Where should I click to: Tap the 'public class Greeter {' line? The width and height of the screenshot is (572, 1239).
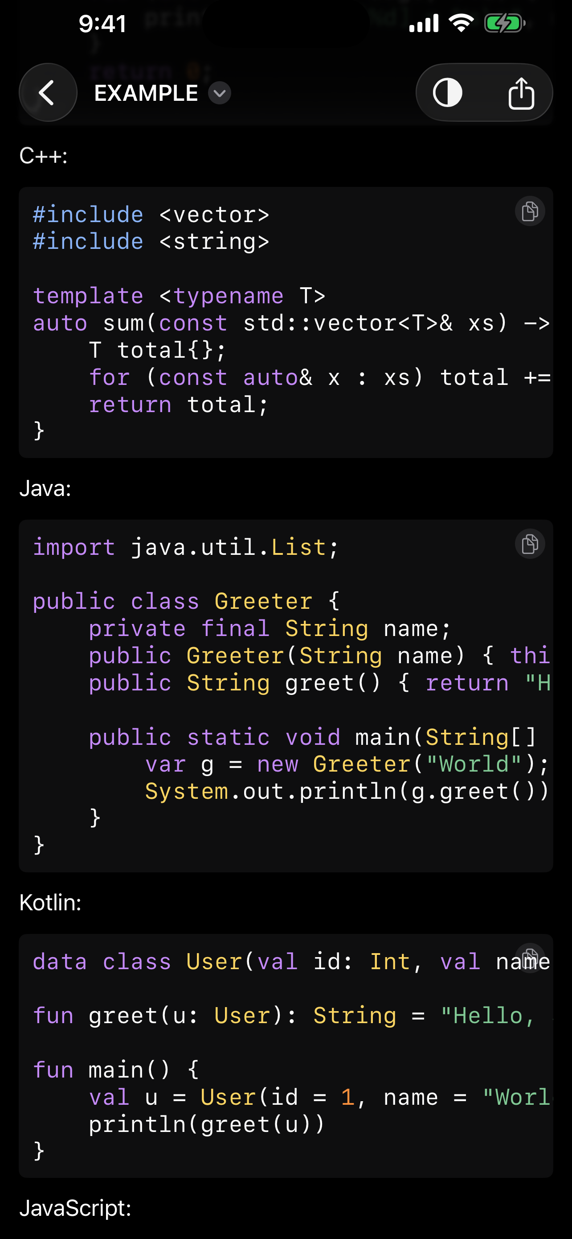pos(186,602)
